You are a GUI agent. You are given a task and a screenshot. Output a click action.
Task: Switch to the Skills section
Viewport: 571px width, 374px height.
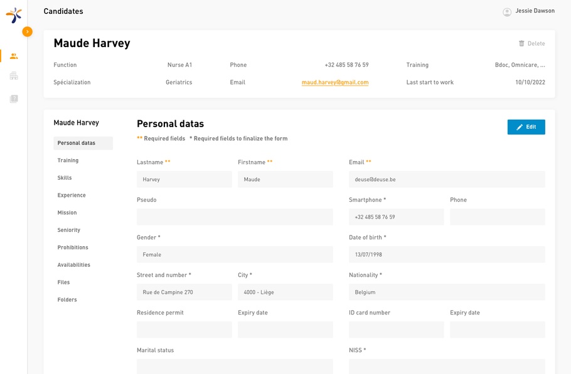pyautogui.click(x=65, y=178)
